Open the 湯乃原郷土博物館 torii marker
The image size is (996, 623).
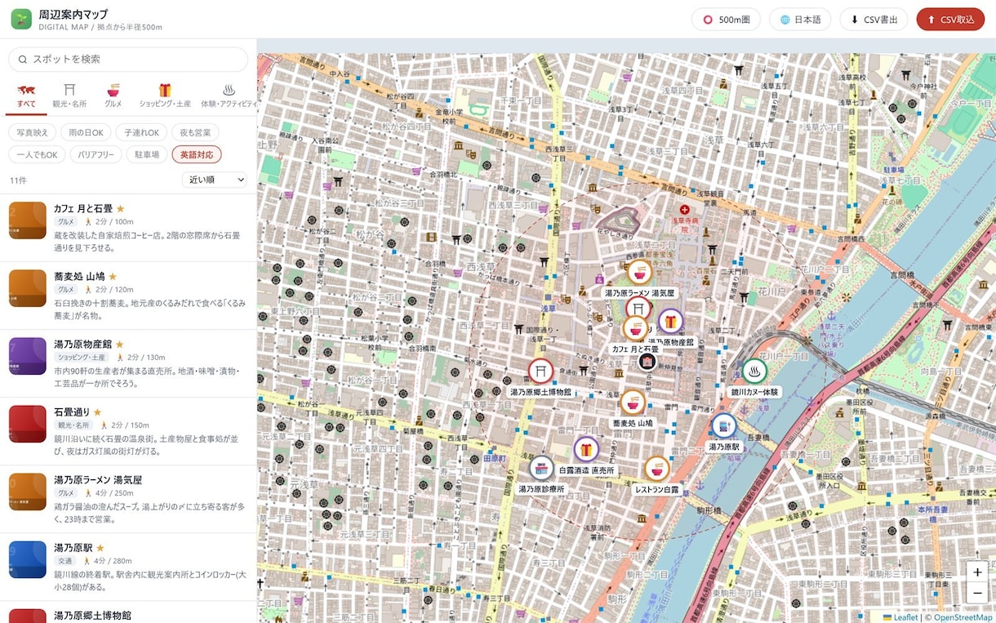point(540,372)
